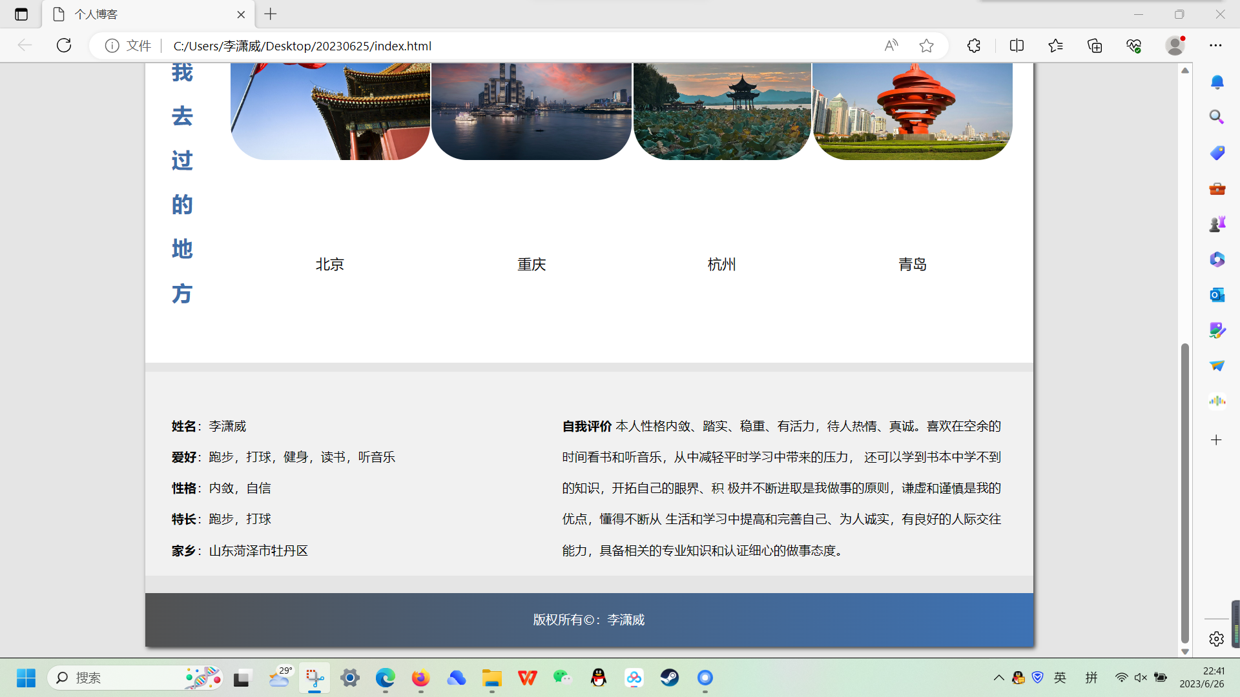This screenshot has height=697, width=1240.
Task: Open sidebar search magnifier icon
Action: coord(1217,117)
